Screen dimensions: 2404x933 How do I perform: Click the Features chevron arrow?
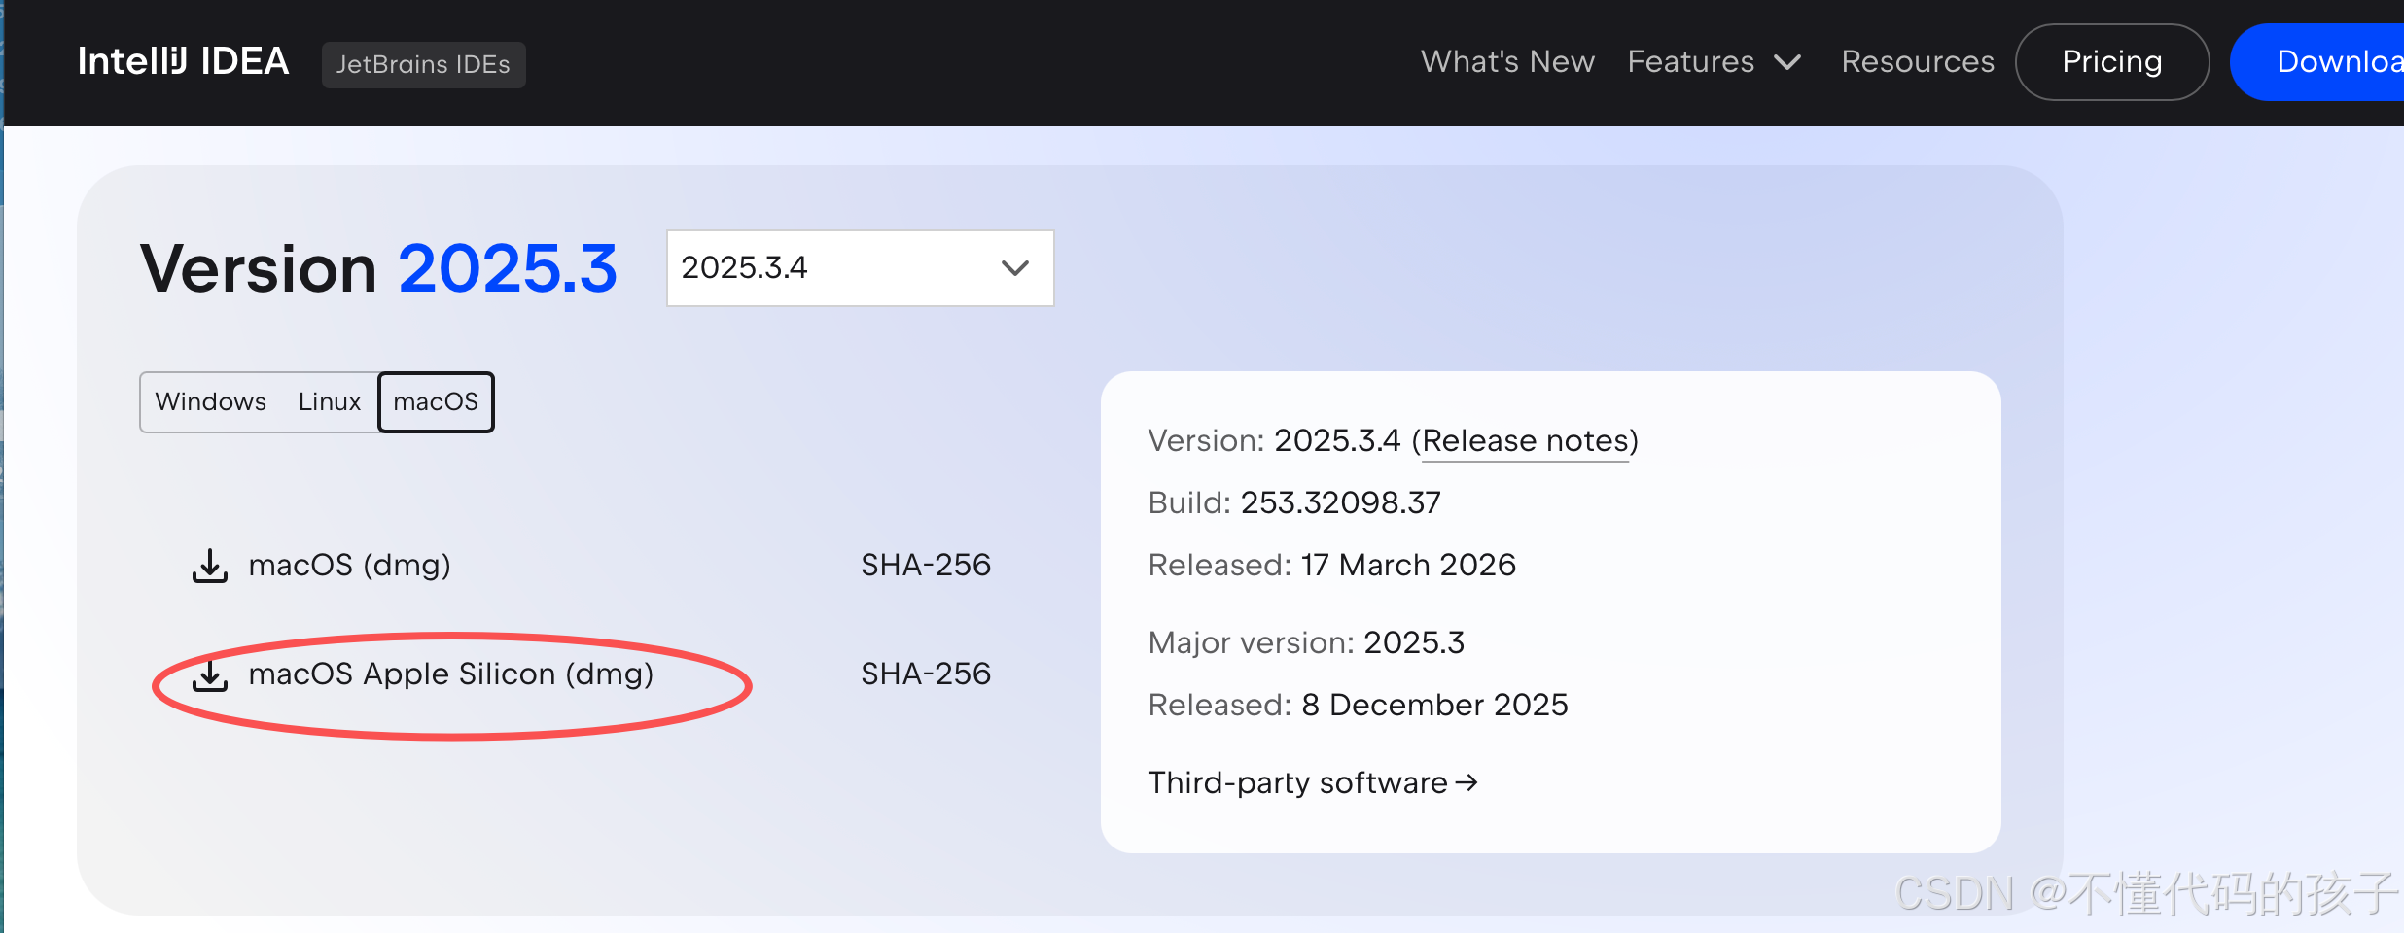pos(1787,63)
